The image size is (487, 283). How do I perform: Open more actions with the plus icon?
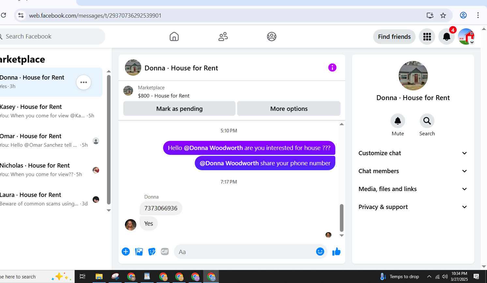tap(126, 252)
